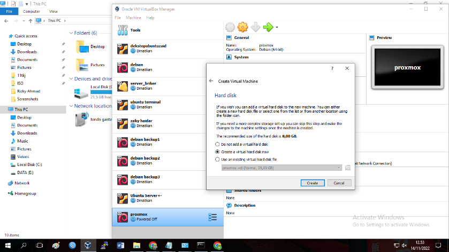Open Task View on taskbar
The height and width of the screenshot is (252, 449).
[x=40, y=246]
